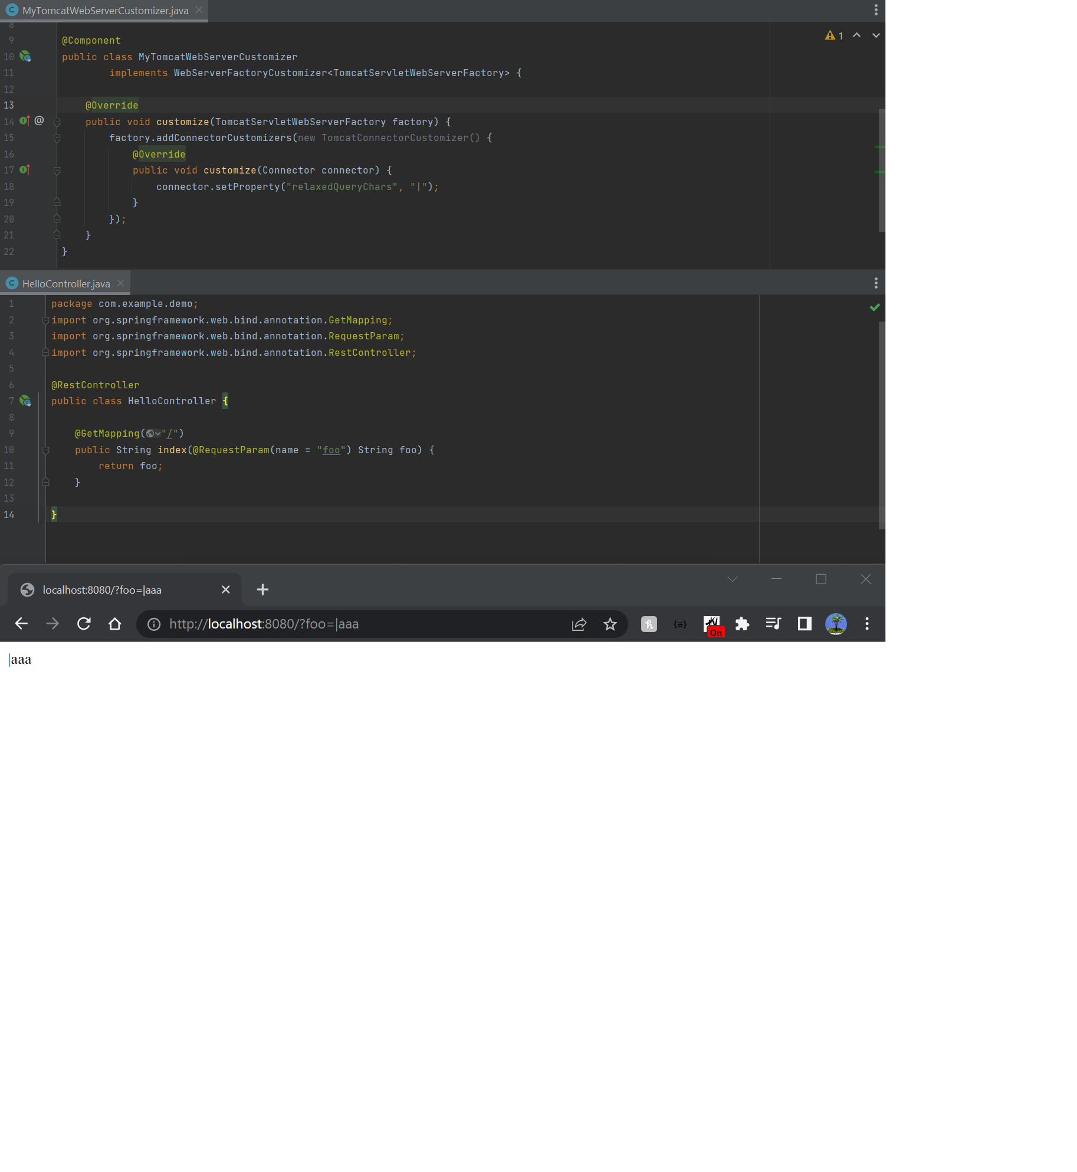Open the media controls playlist icon

pyautogui.click(x=773, y=624)
